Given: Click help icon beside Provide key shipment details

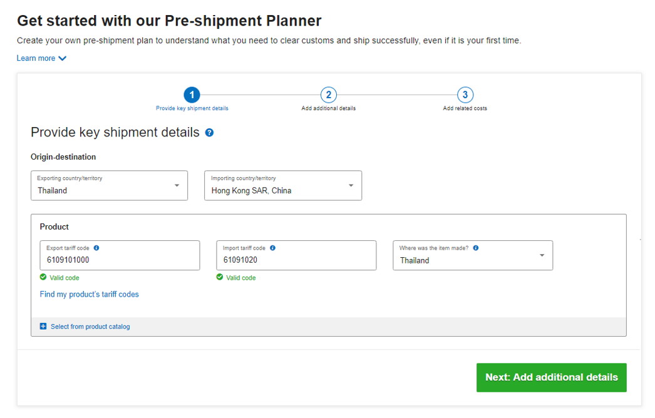Looking at the screenshot, I should point(209,133).
